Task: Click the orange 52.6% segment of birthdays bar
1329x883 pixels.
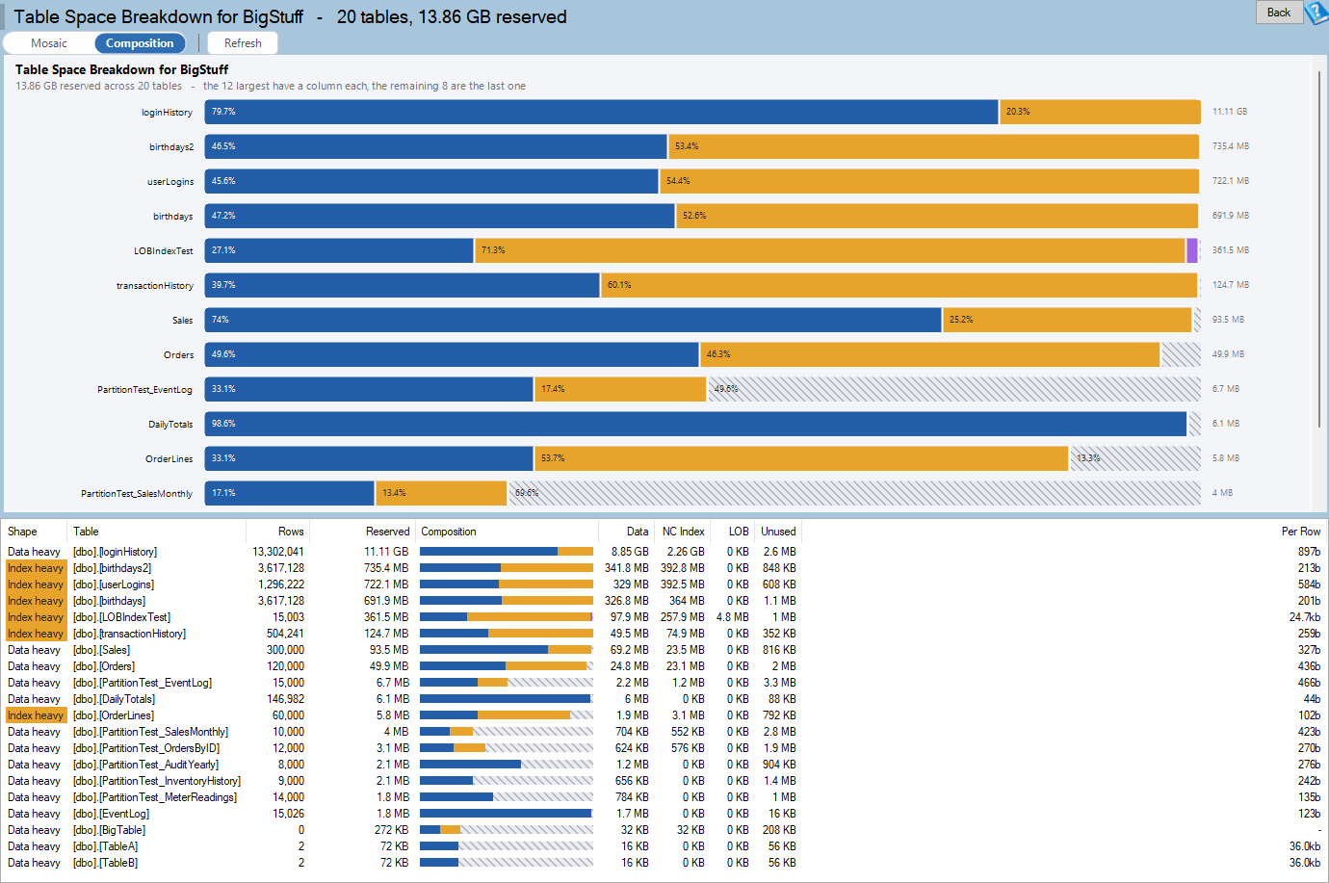Action: tap(937, 216)
